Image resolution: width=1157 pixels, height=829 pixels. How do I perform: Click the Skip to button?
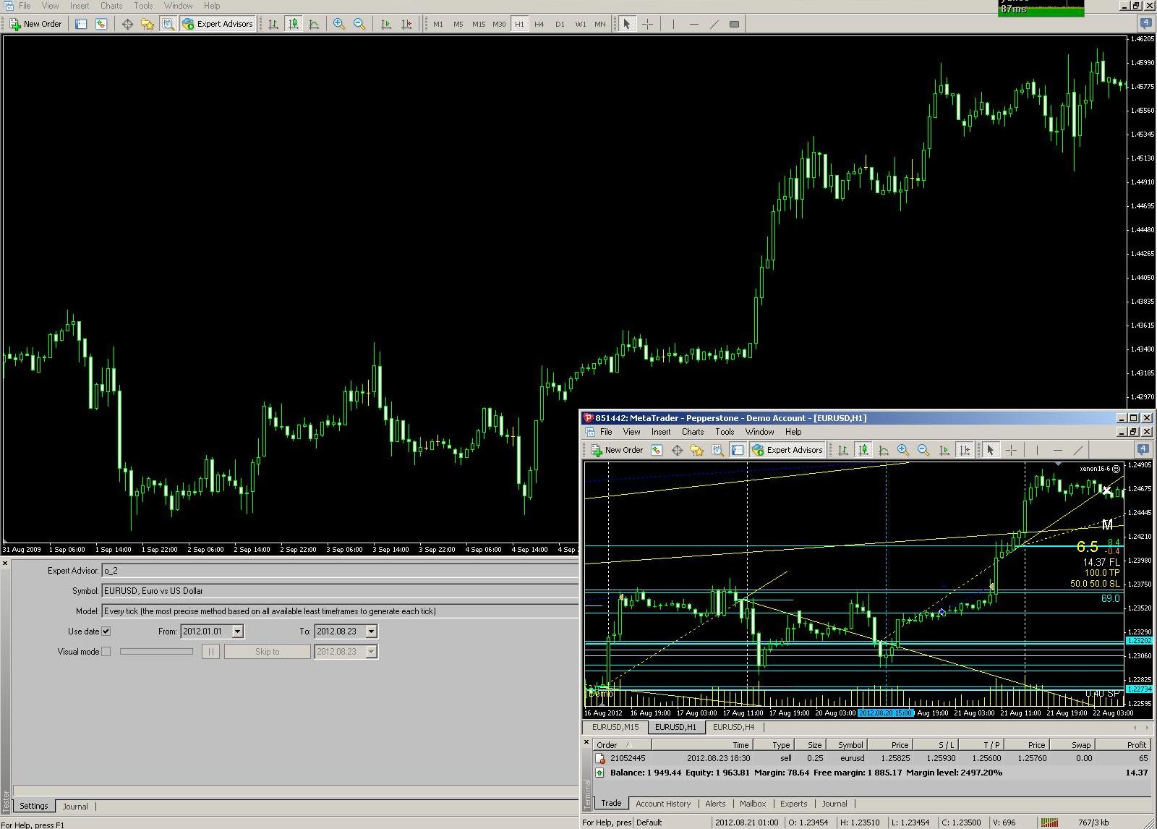coord(267,652)
